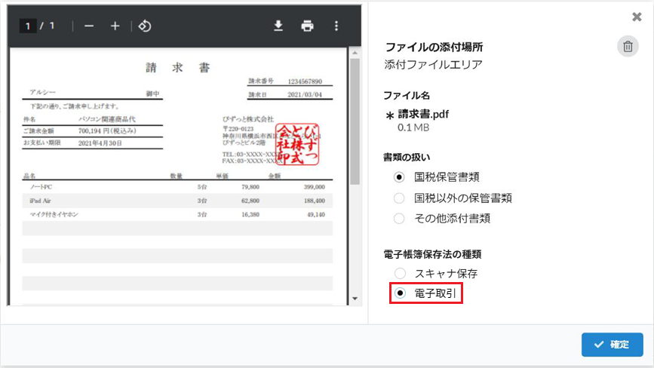The width and height of the screenshot is (654, 368).
Task: Close the attachment dialog with X
Action: 637,17
